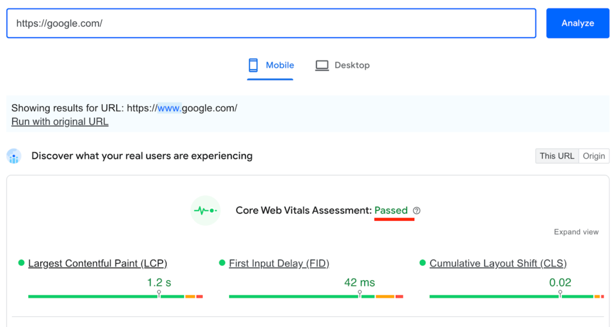Toggle results to Origin

point(594,156)
